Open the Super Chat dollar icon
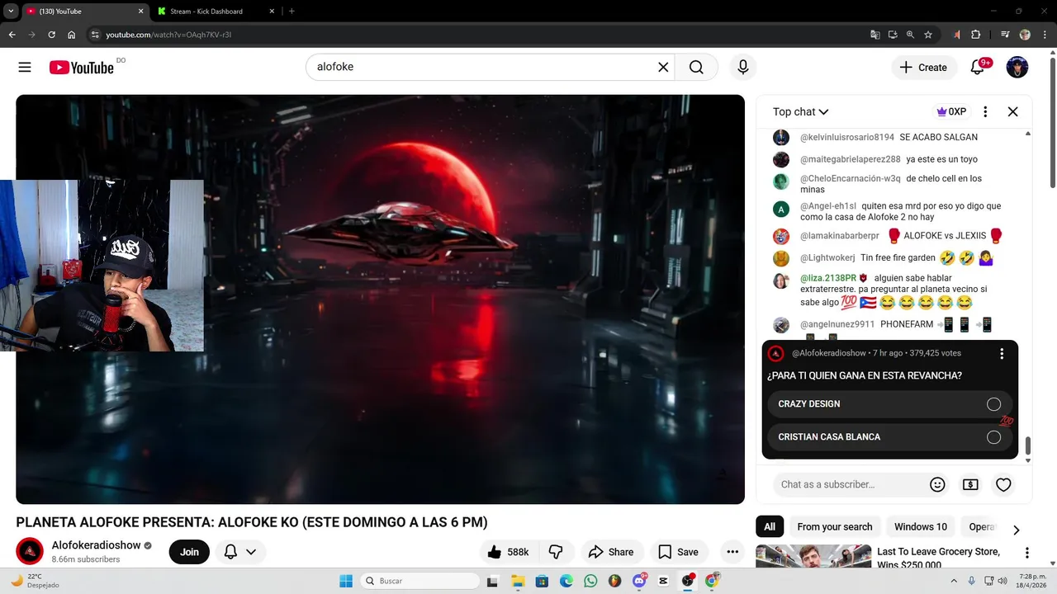The width and height of the screenshot is (1057, 594). (x=970, y=485)
